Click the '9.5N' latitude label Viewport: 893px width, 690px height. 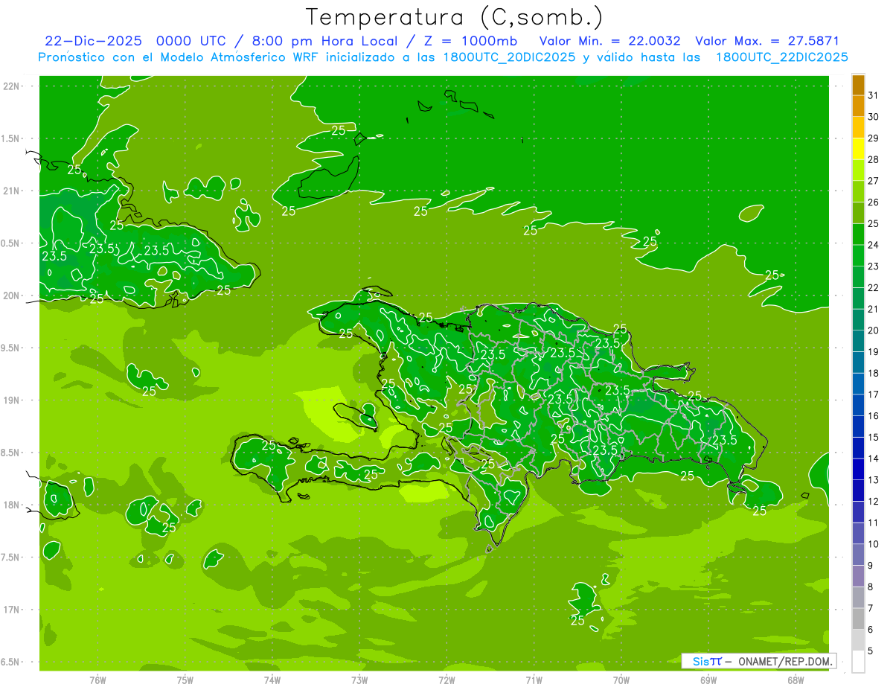pyautogui.click(x=11, y=348)
